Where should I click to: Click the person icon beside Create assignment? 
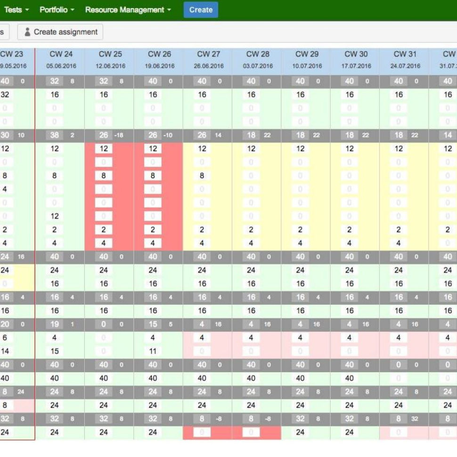point(27,32)
